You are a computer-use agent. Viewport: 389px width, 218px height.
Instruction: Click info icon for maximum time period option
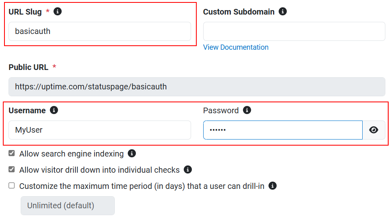(273, 186)
